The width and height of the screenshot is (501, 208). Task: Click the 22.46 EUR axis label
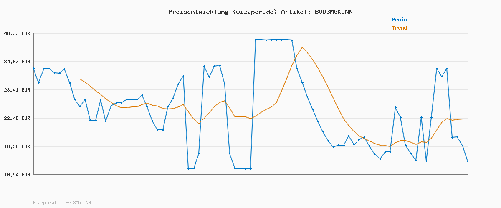(x=17, y=118)
